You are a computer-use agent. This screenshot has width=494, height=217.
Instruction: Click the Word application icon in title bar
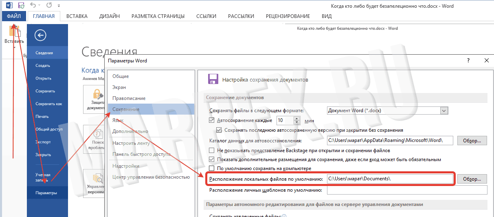[x=9, y=6]
